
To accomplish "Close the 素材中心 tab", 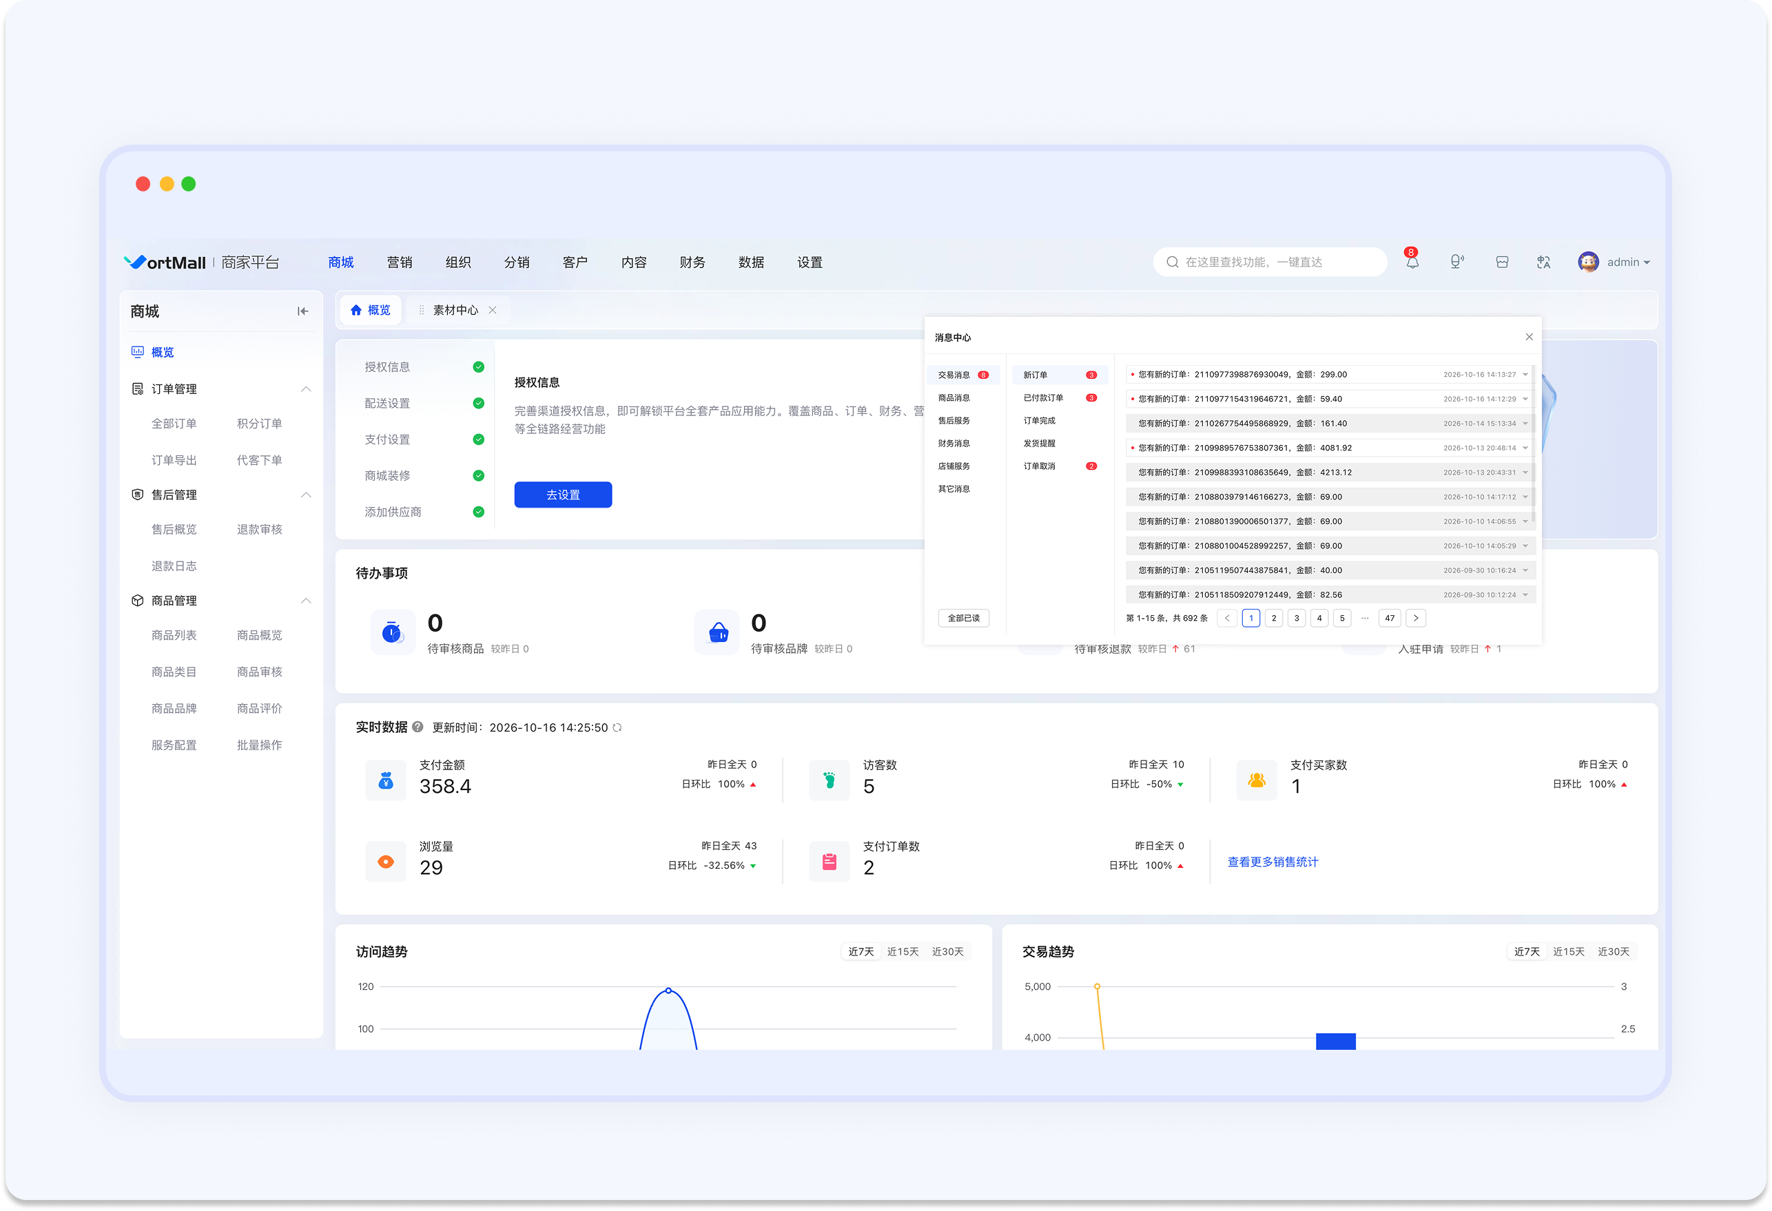I will pos(493,309).
